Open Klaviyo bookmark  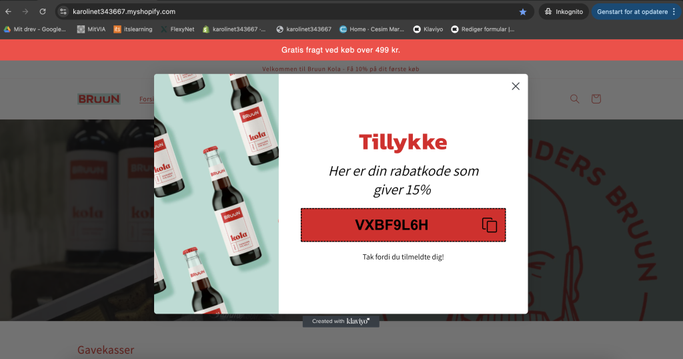[428, 29]
